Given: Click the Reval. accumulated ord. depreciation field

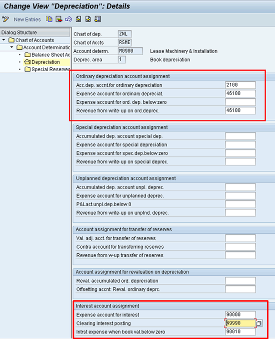Looking at the screenshot, I should pyautogui.click(x=240, y=281).
